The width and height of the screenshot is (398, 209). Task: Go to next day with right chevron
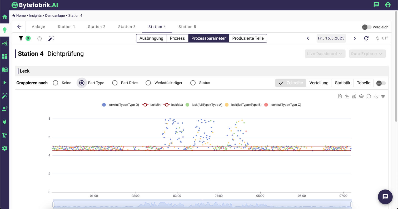click(355, 38)
